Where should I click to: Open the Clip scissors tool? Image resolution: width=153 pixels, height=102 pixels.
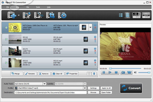point(38,16)
